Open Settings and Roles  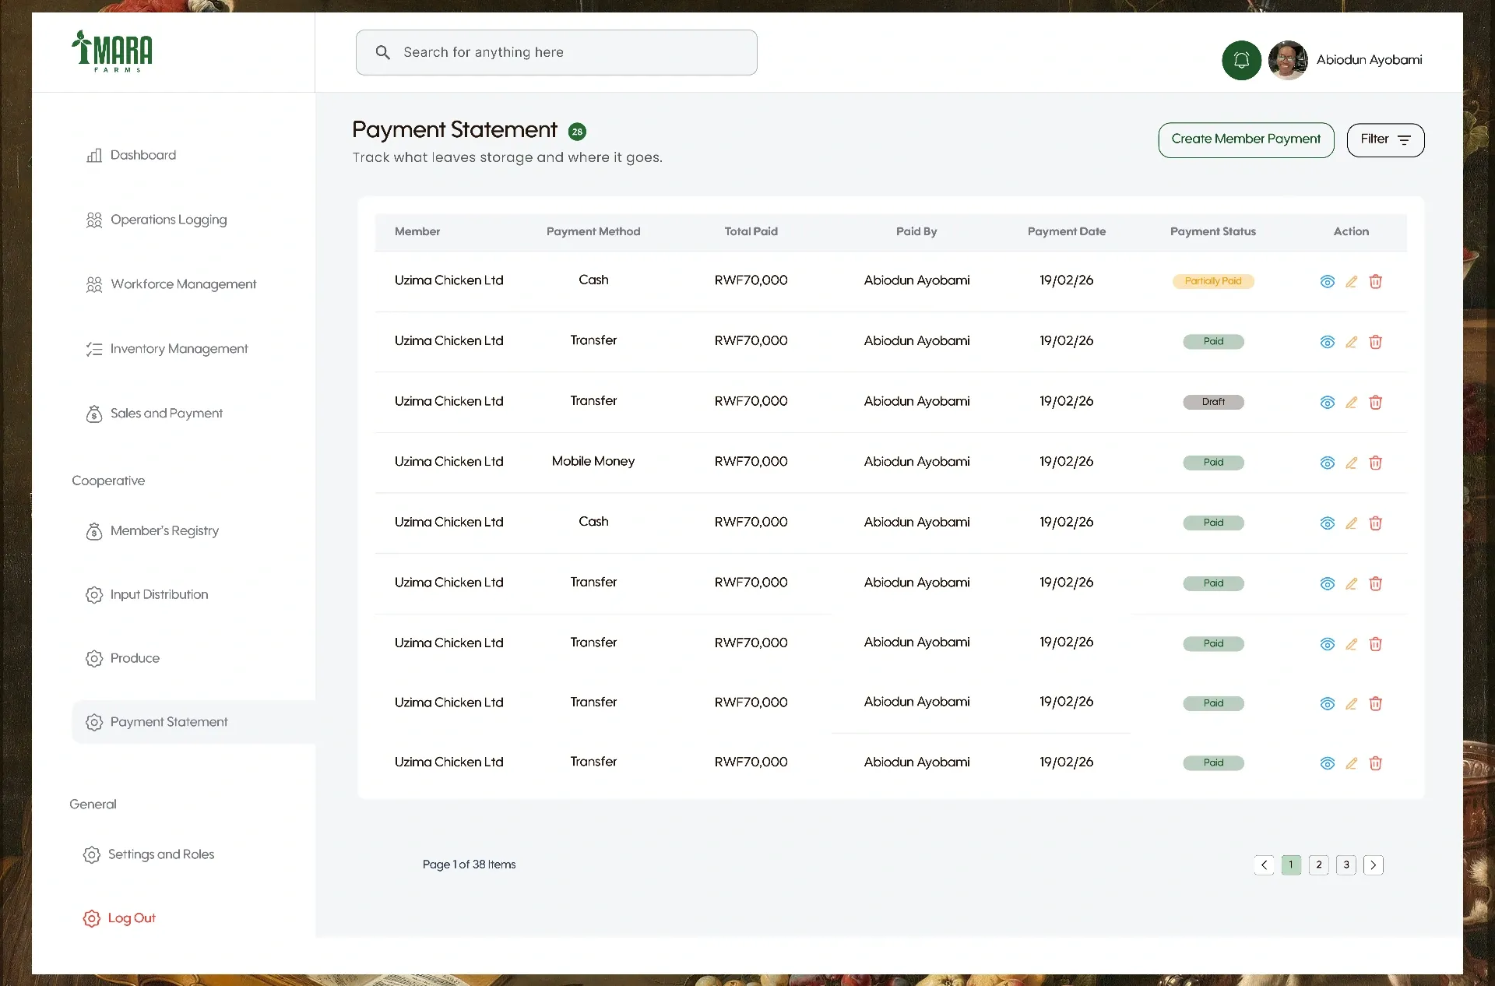tap(149, 854)
